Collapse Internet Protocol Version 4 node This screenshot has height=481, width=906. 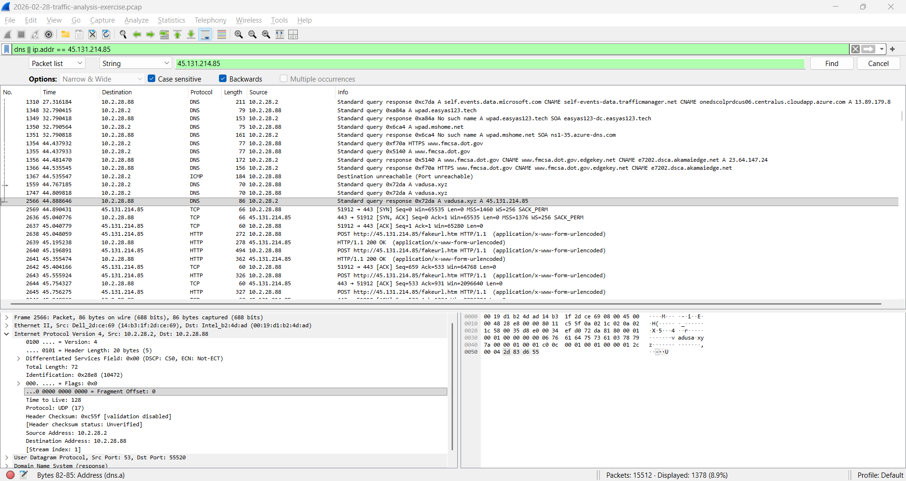coord(7,334)
